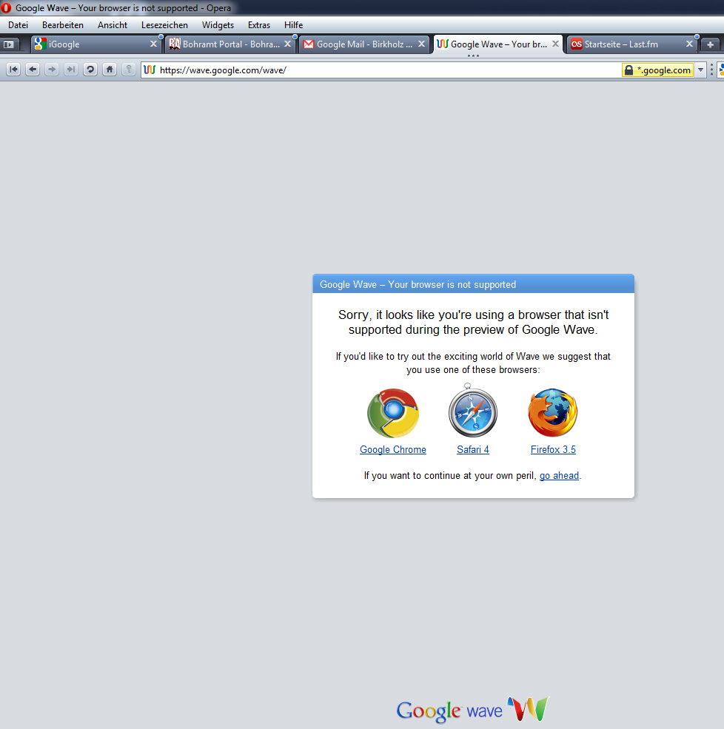Viewport: 724px width, 729px height.
Task: Open the Extras menu
Action: tap(259, 25)
